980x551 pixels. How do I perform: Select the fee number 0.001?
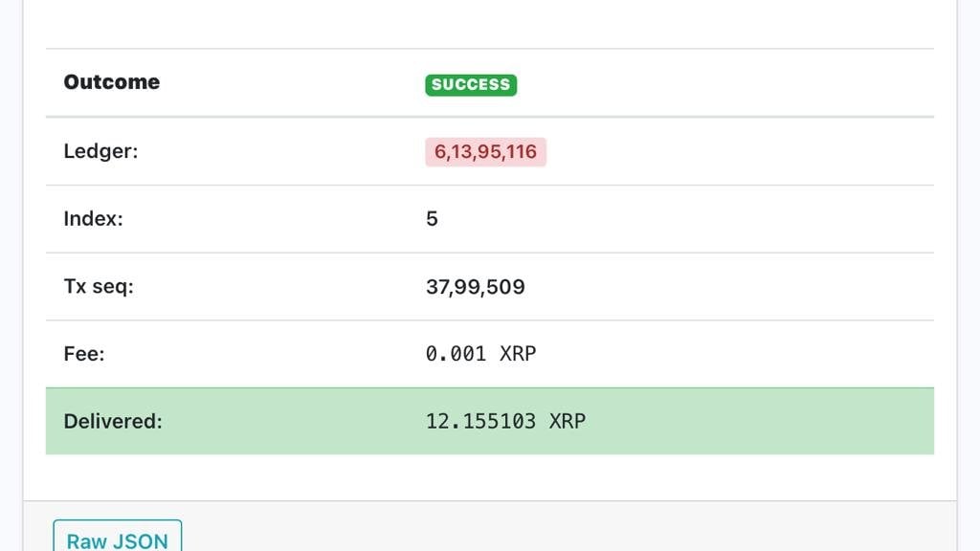click(x=457, y=354)
